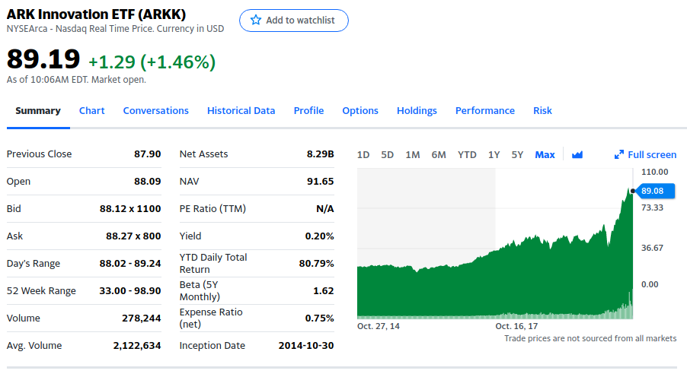This screenshot has width=687, height=377.
Task: Set the chart range to 5D
Action: coord(387,154)
